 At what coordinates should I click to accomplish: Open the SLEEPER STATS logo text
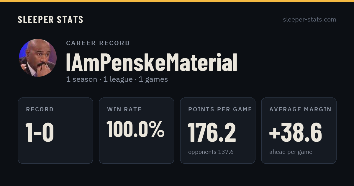tap(50, 19)
